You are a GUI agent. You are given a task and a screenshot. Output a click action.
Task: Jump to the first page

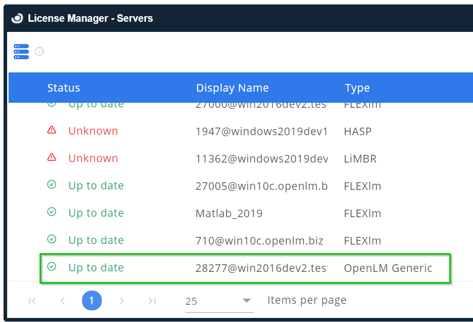[32, 301]
